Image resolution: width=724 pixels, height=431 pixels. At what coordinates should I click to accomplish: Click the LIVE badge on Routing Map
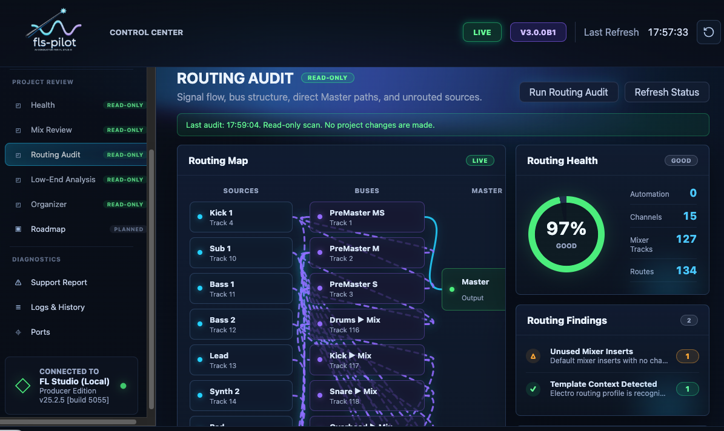[x=480, y=160]
